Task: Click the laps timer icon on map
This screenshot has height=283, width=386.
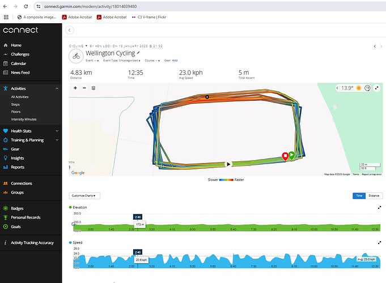Action: click(367, 88)
